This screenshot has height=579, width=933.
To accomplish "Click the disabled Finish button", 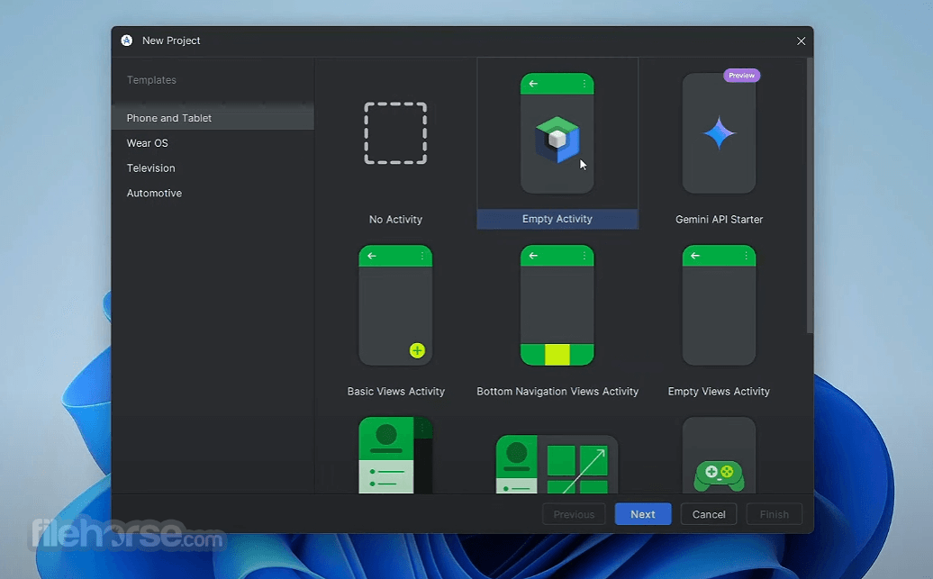I will coord(774,514).
